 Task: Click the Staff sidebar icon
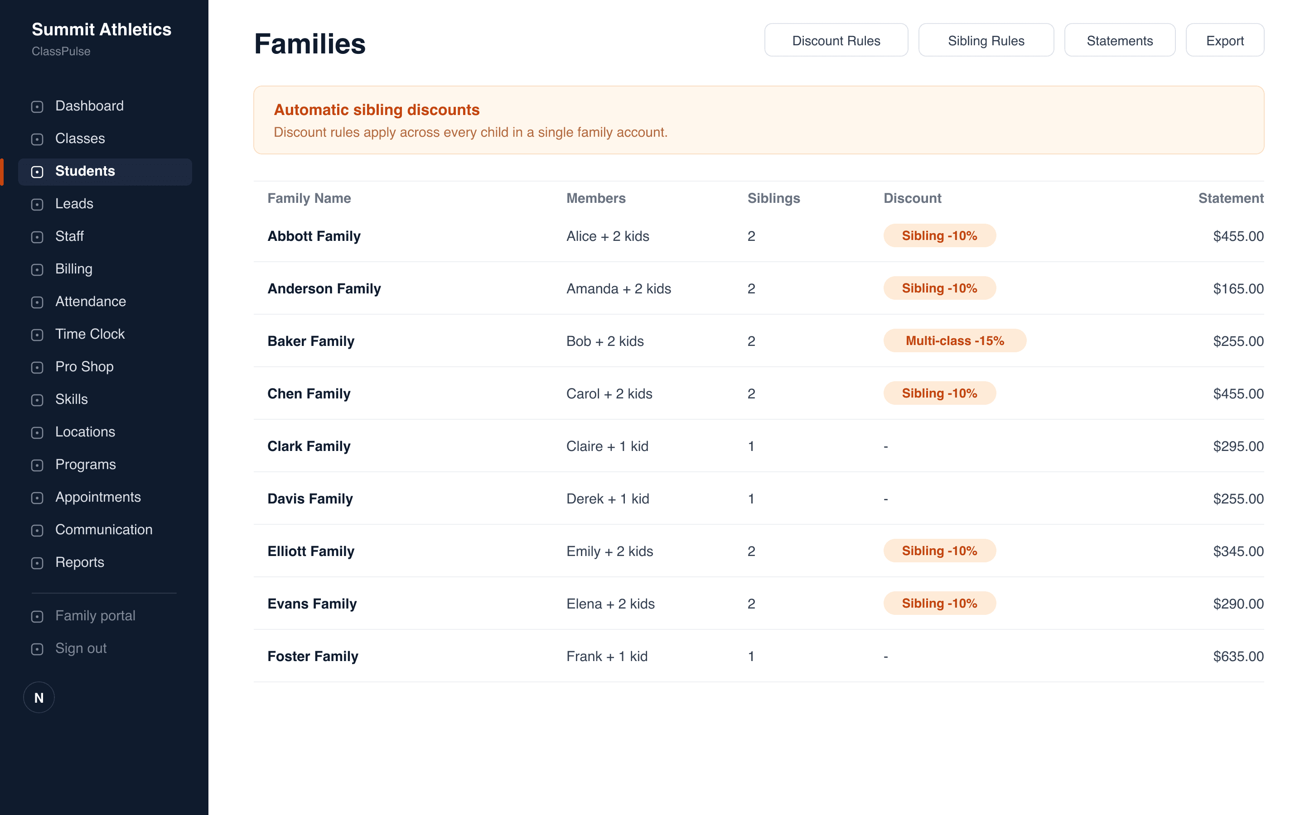pyautogui.click(x=37, y=237)
